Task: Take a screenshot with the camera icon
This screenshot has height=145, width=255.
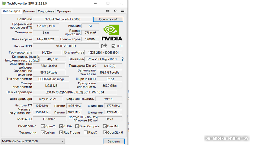Action: coord(107,11)
